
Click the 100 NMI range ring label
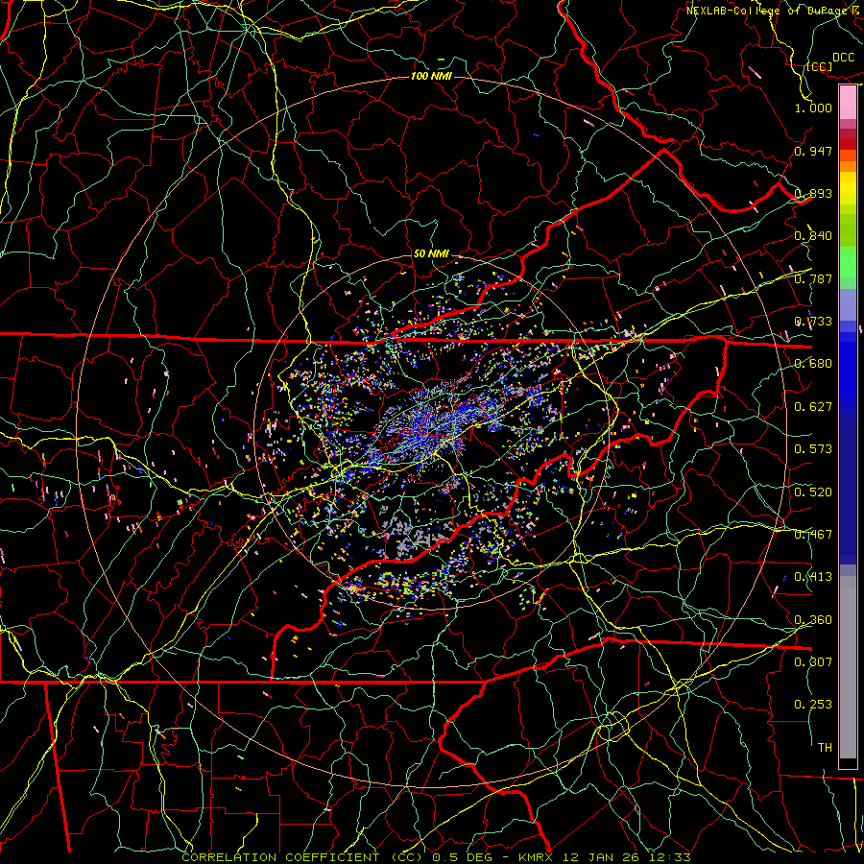tap(431, 76)
